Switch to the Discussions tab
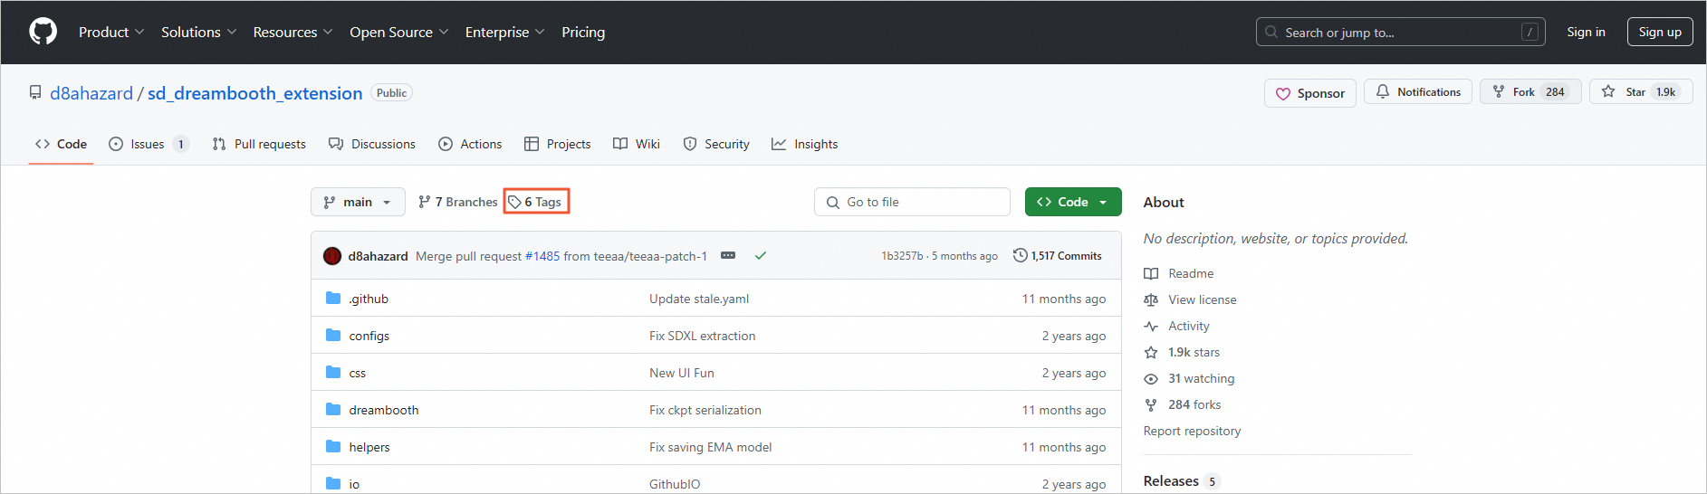This screenshot has width=1707, height=494. coord(372,144)
